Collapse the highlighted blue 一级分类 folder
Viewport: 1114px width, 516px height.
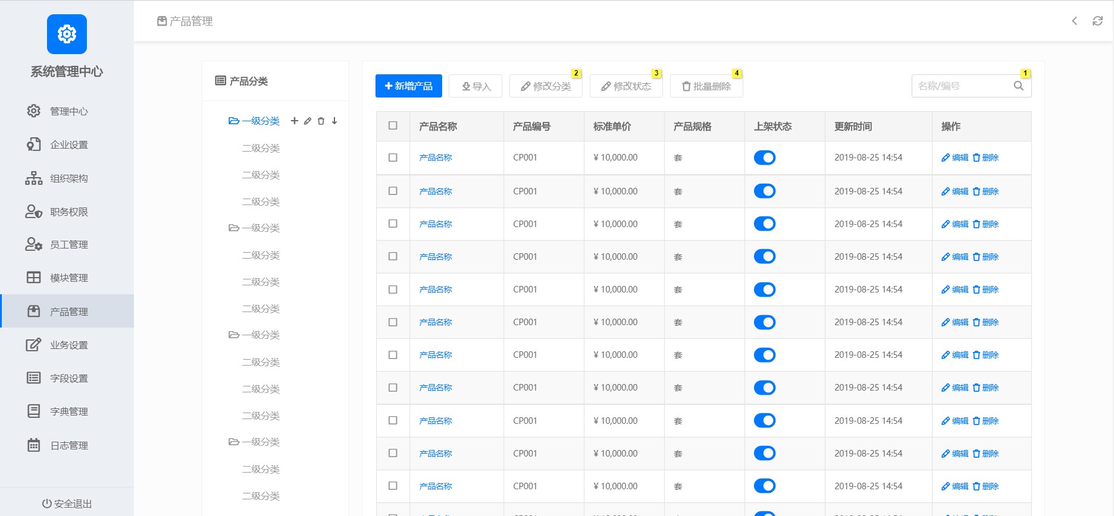234,121
